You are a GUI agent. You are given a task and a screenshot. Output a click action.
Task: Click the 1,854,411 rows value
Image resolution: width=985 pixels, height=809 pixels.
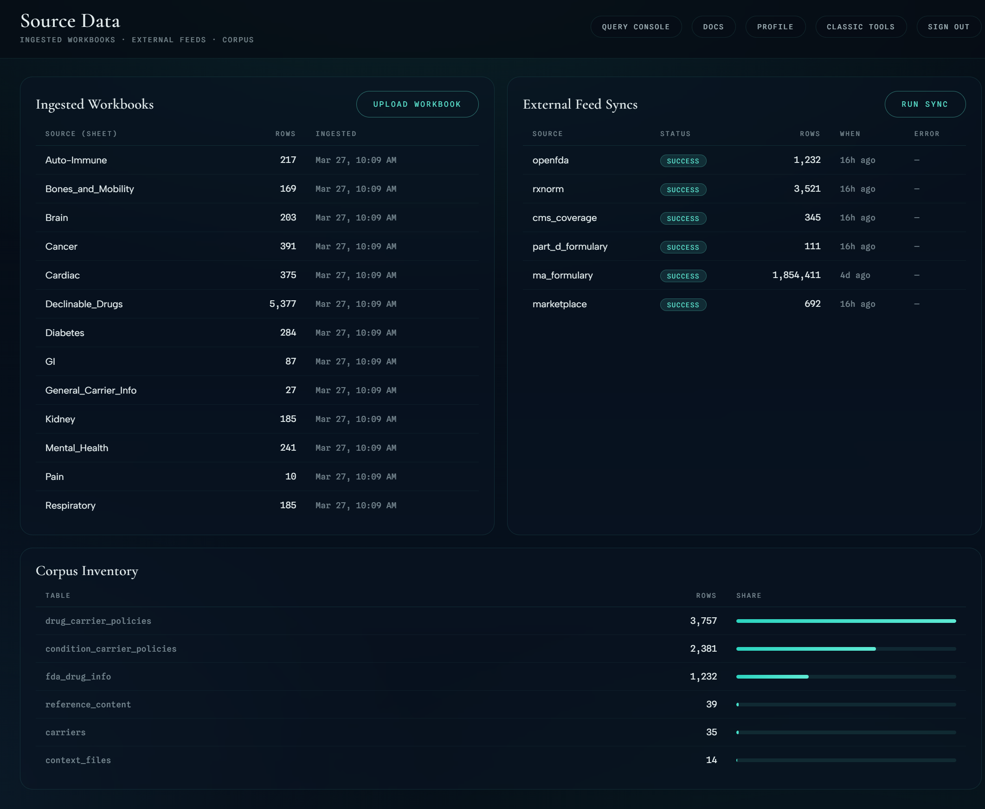(796, 275)
